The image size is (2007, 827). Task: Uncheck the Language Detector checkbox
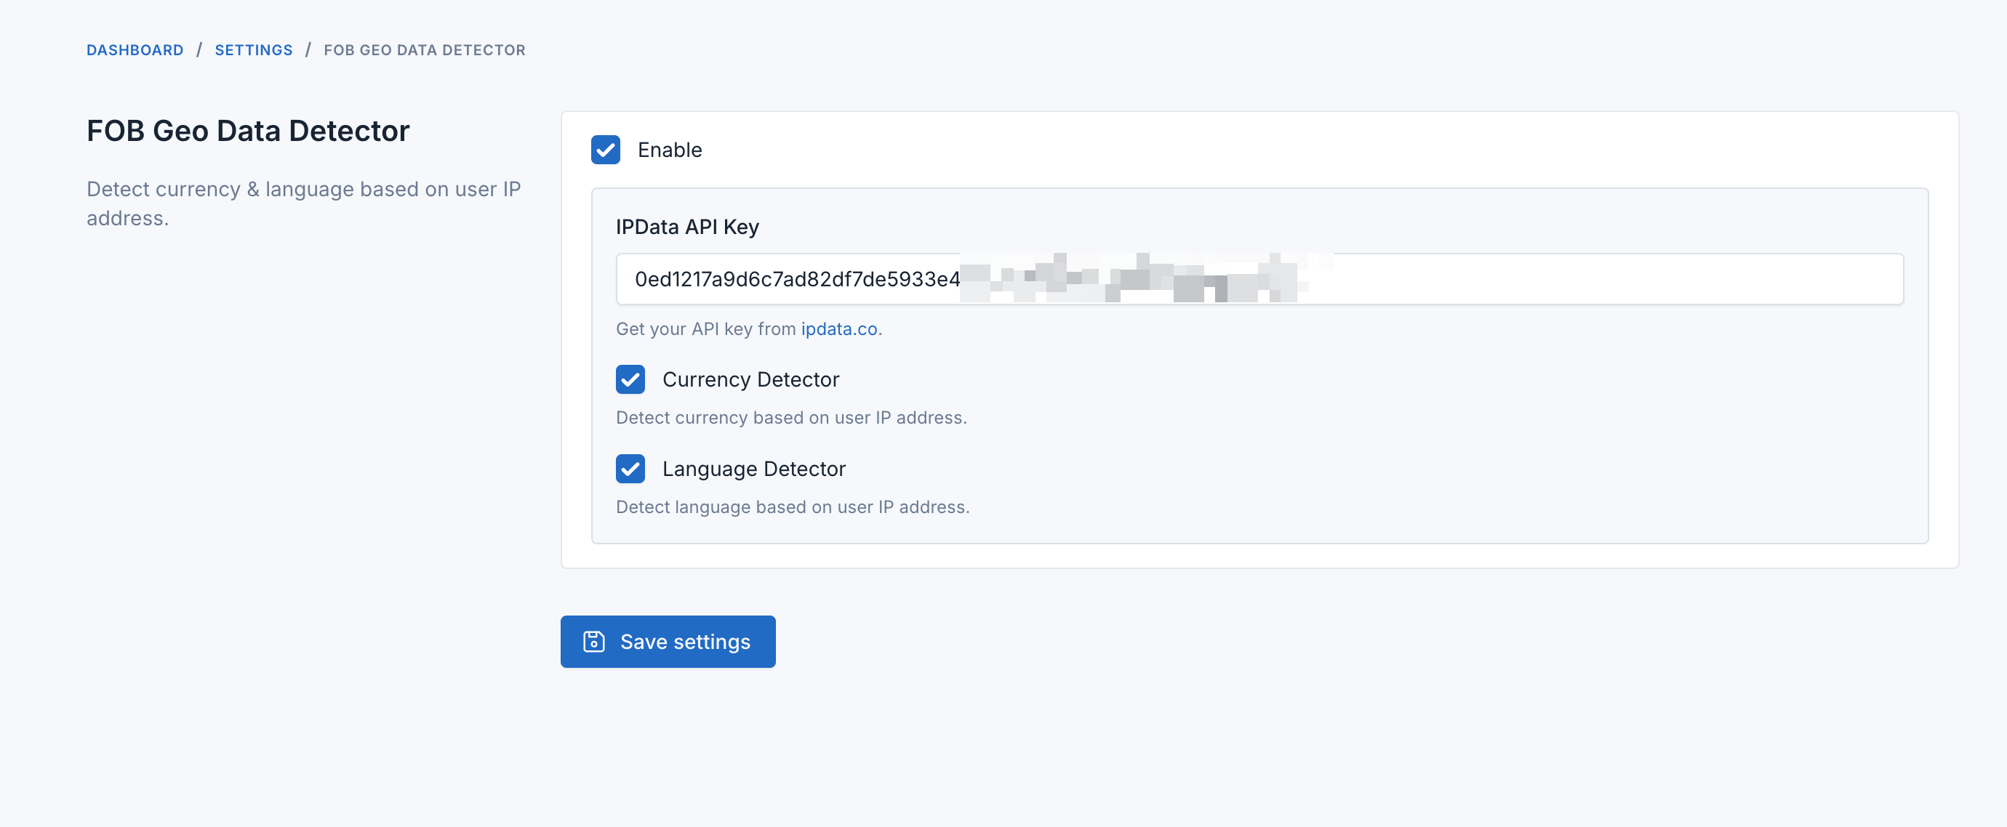pyautogui.click(x=630, y=469)
